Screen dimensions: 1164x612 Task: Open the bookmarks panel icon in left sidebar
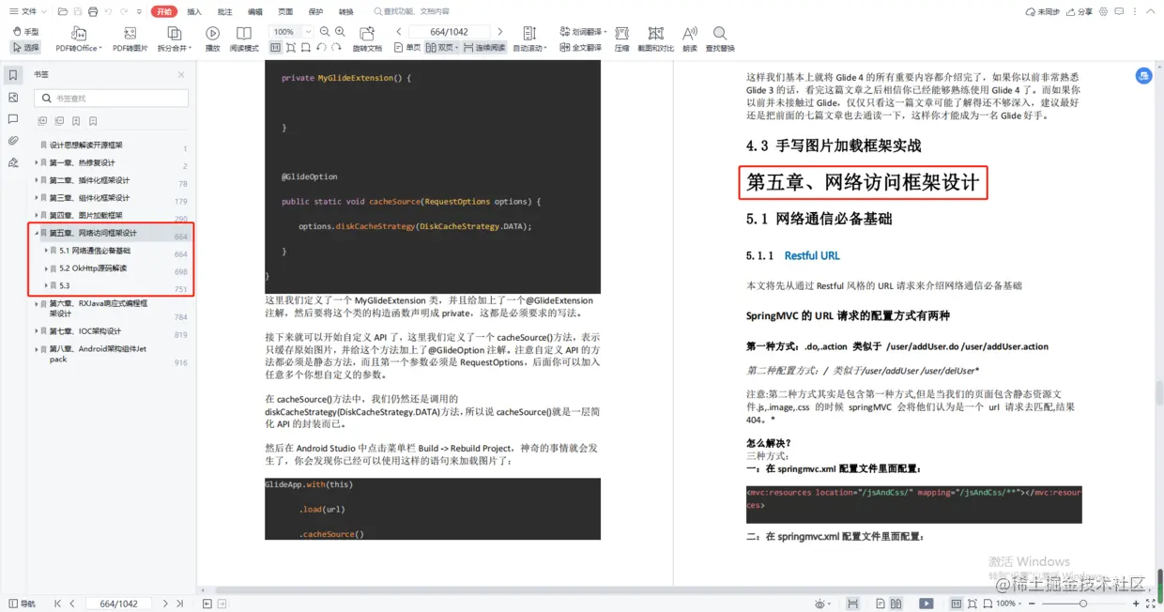(13, 75)
